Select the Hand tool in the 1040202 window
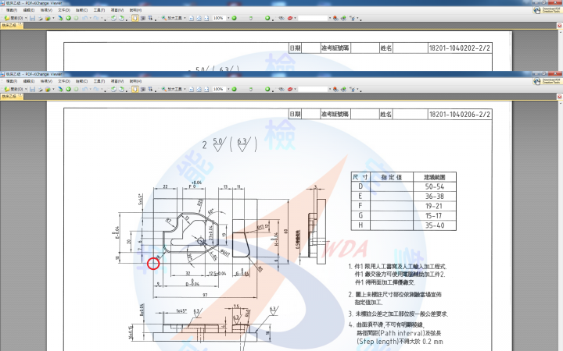This screenshot has width=563, height=351. [x=135, y=18]
